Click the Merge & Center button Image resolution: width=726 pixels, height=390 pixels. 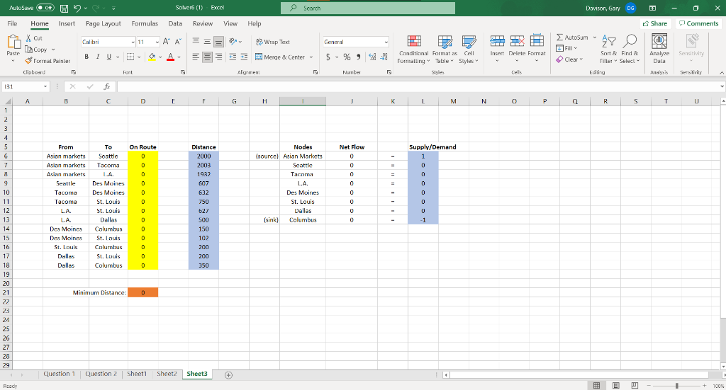[279, 57]
